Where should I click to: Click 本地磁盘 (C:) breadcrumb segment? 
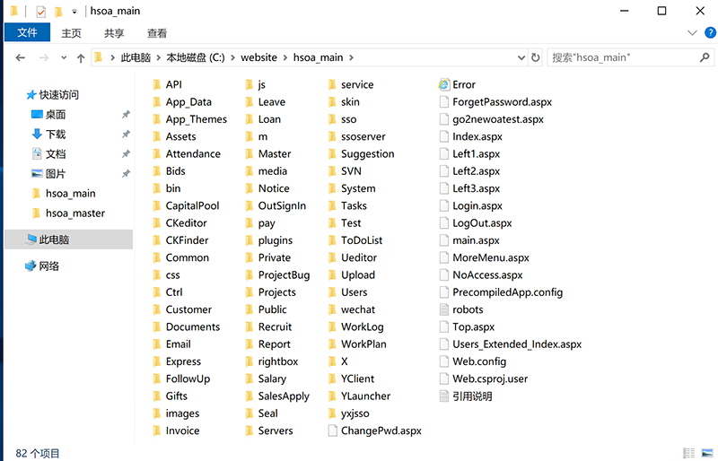(x=196, y=57)
